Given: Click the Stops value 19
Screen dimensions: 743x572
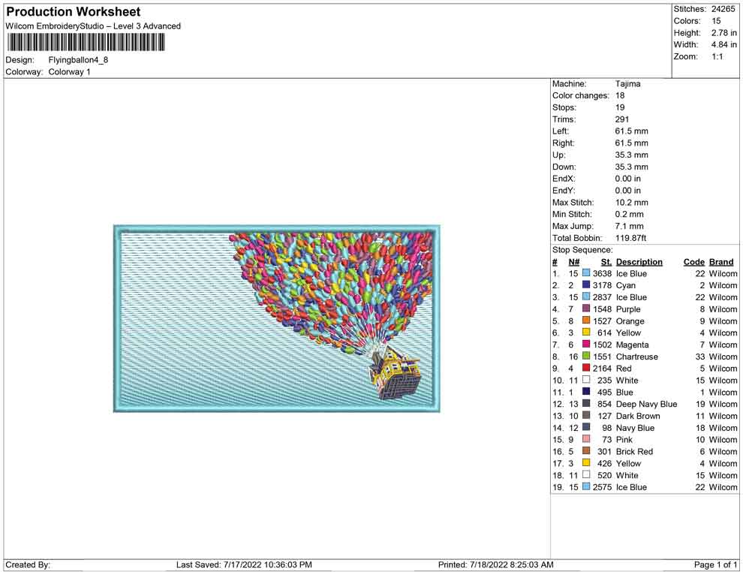Looking at the screenshot, I should (620, 107).
